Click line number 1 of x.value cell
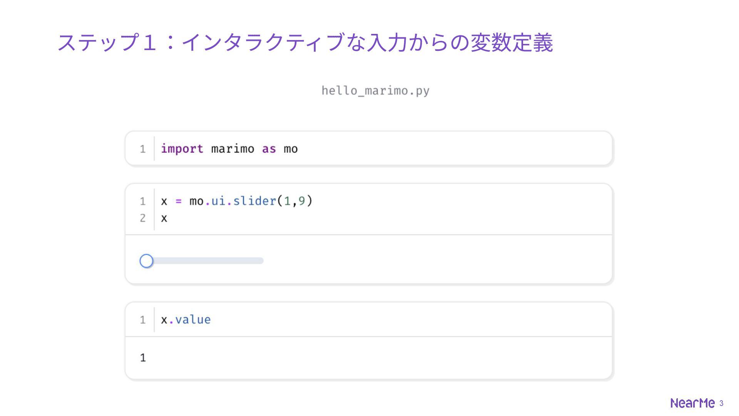The width and height of the screenshot is (739, 416). [x=142, y=320]
